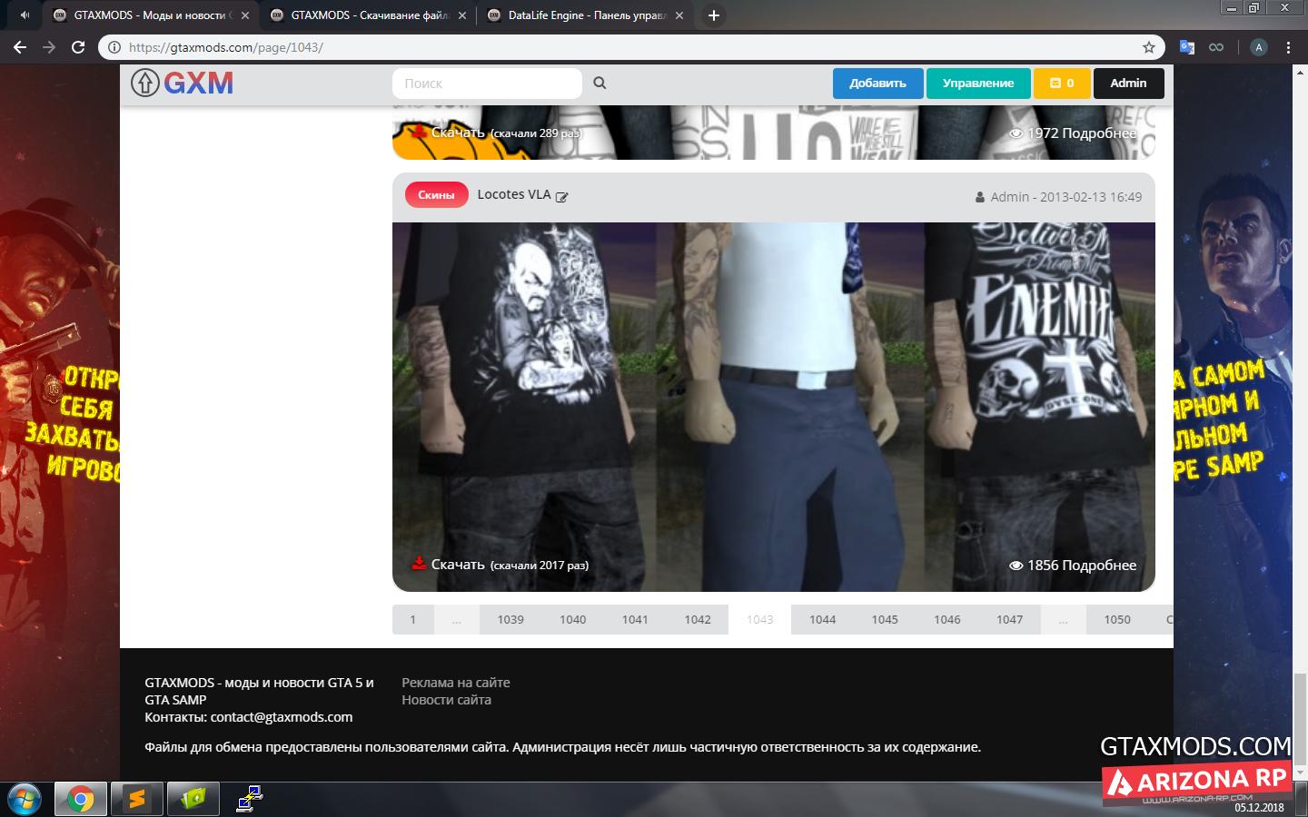Open Sublime Text from the taskbar
The image size is (1308, 817).
pyautogui.click(x=137, y=799)
